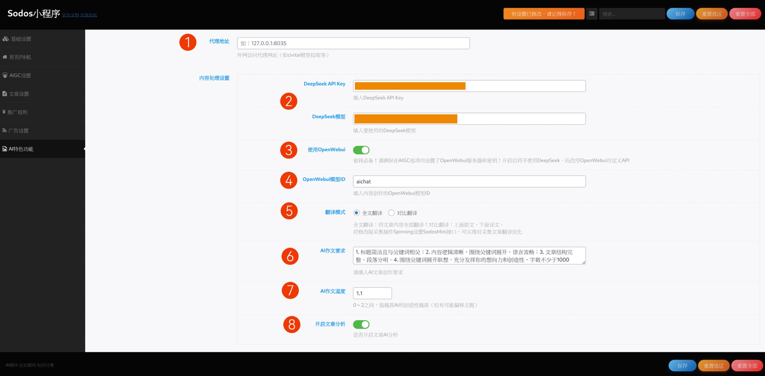This screenshot has width=765, height=376.
Task: Click into the 代理地址 input field
Action: click(x=353, y=43)
